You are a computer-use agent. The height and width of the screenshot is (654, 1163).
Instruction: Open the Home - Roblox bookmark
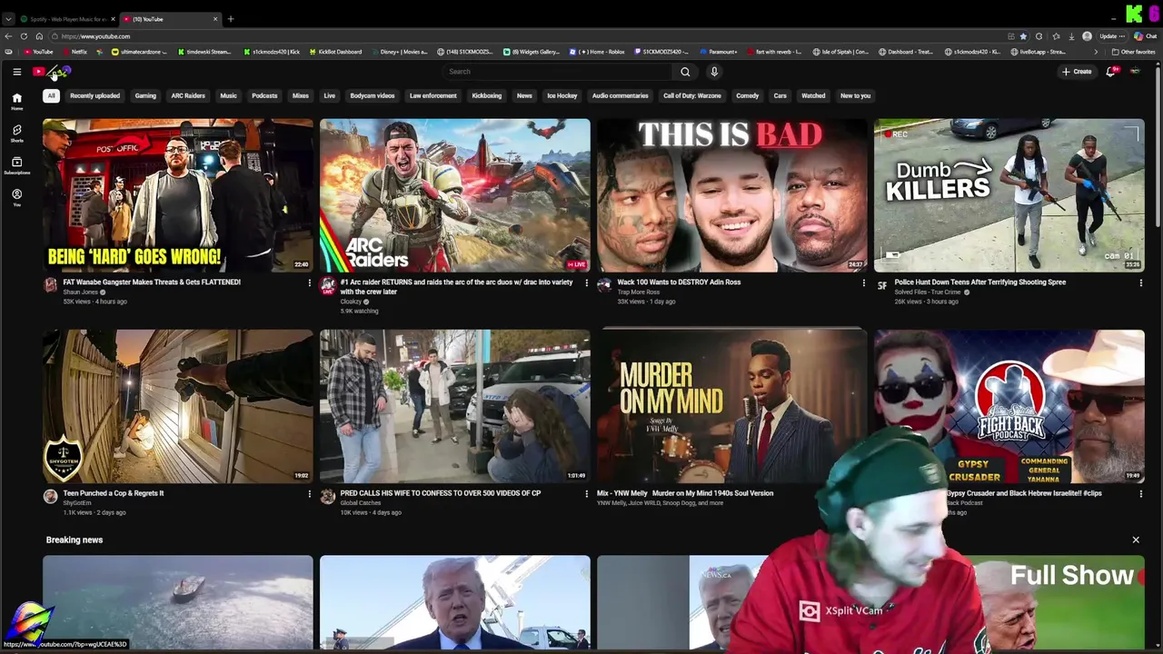pyautogui.click(x=598, y=52)
